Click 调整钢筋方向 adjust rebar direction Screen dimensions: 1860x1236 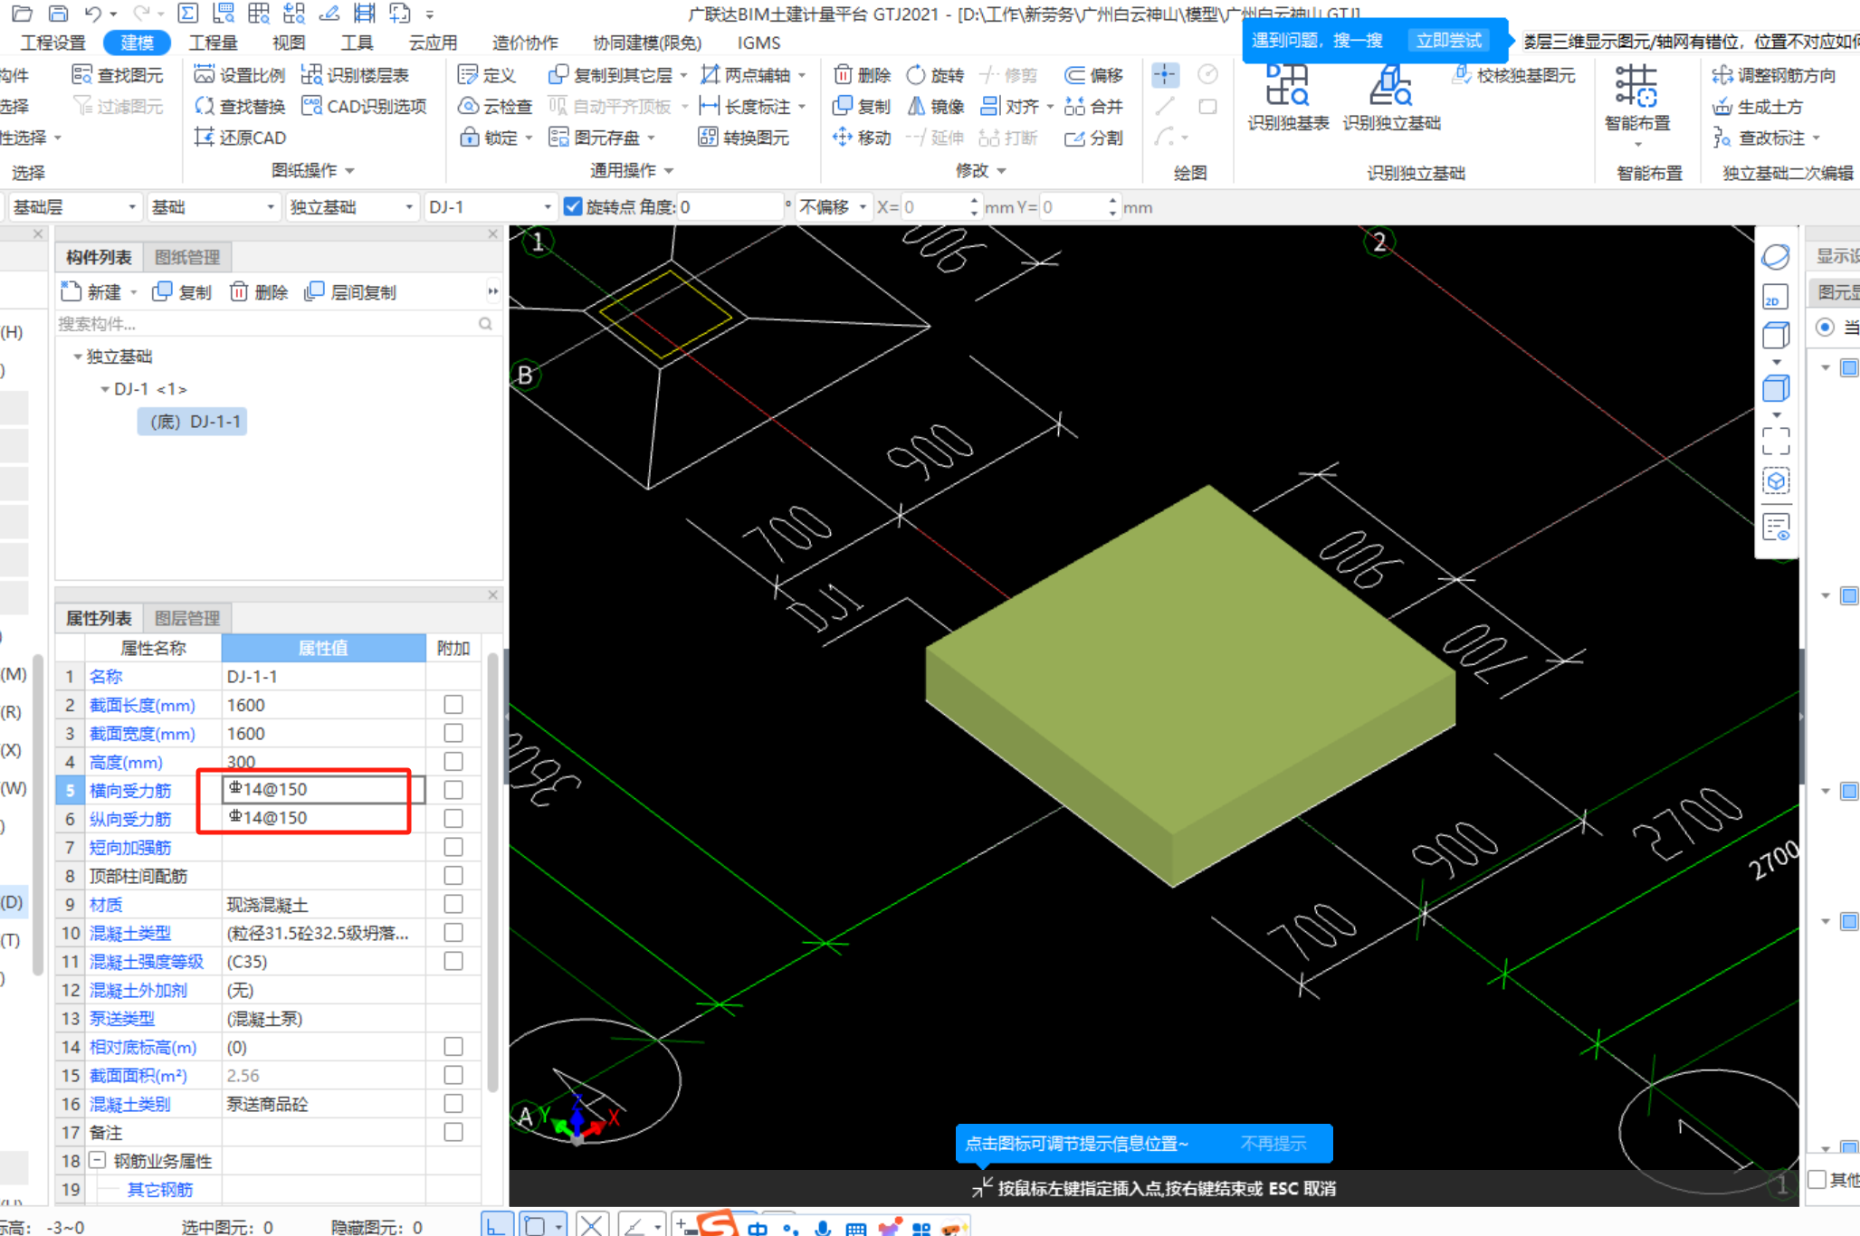click(x=1774, y=75)
